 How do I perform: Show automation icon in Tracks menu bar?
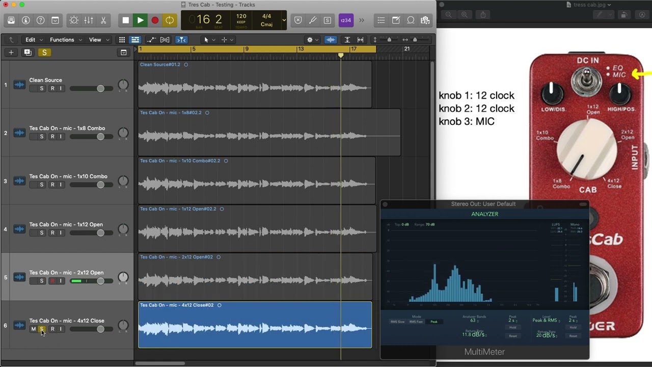[151, 40]
